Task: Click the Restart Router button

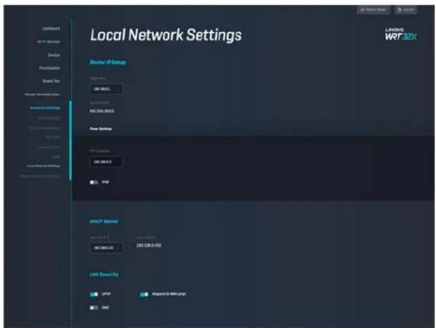Action: [x=373, y=10]
